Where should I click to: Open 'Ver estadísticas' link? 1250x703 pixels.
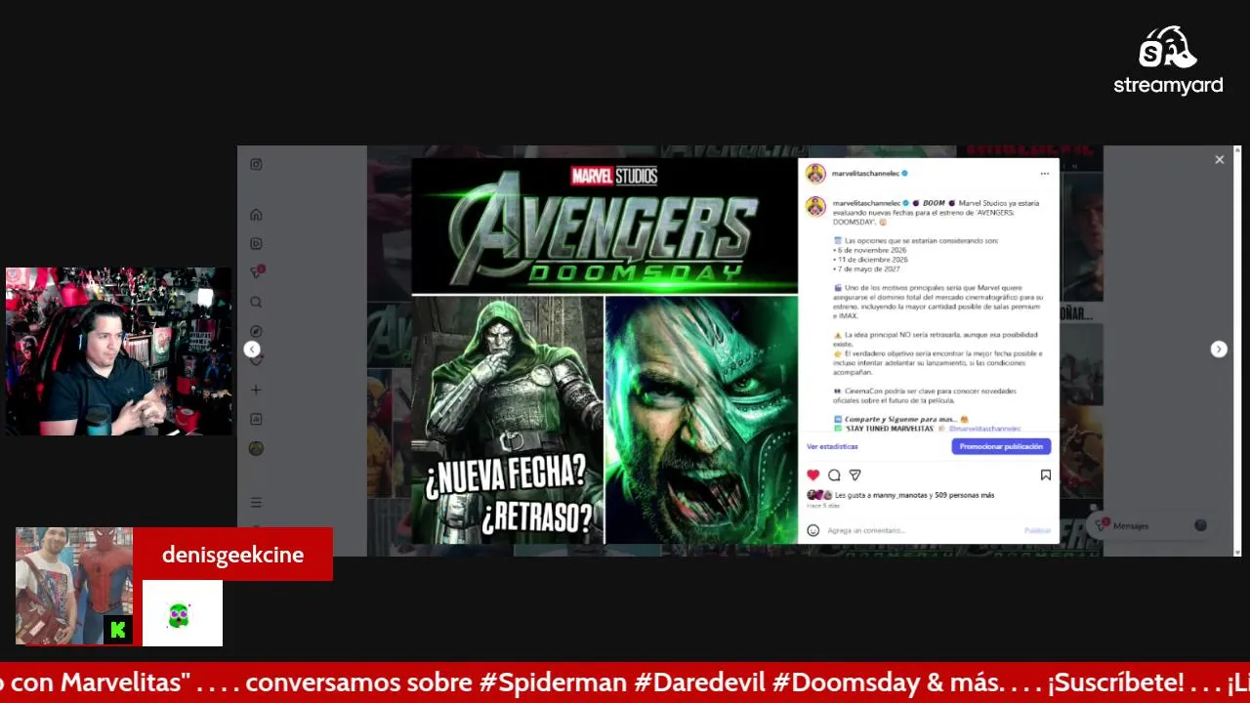pyautogui.click(x=832, y=446)
